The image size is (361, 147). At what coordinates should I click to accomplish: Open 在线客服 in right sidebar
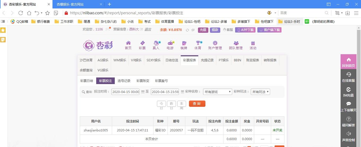coord(349,77)
